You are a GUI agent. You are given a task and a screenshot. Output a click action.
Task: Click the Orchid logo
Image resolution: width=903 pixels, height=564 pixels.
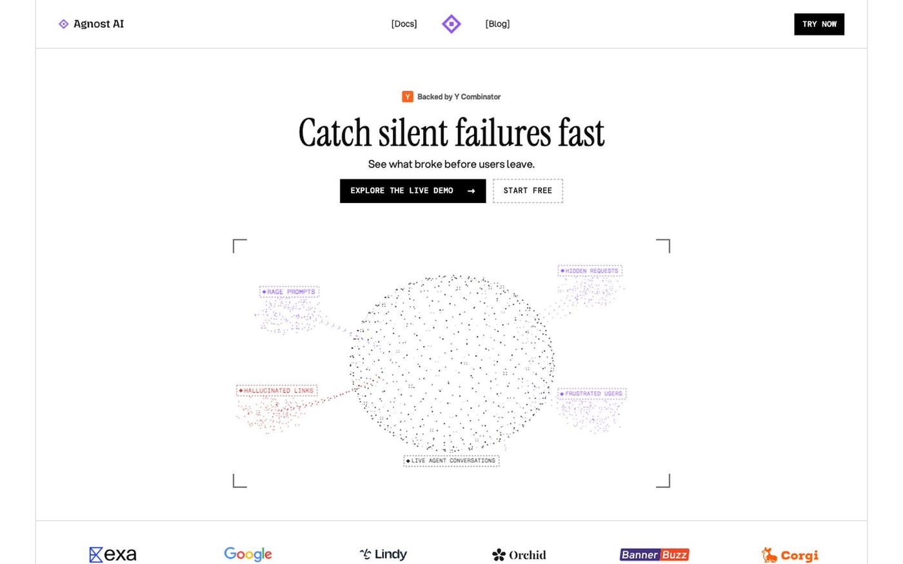(519, 554)
